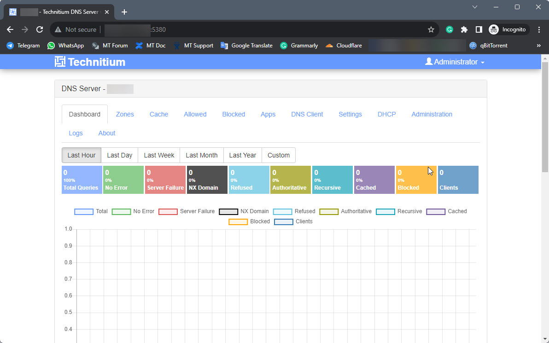The width and height of the screenshot is (549, 343).
Task: Open the Administration tab
Action: pyautogui.click(x=432, y=115)
